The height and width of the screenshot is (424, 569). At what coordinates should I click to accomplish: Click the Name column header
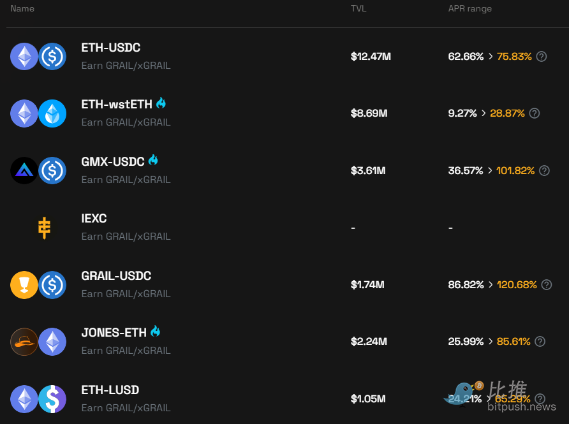coord(22,8)
